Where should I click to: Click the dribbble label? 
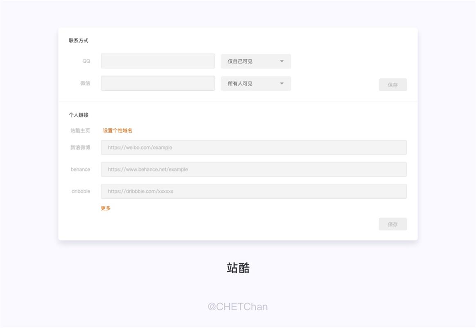click(81, 191)
